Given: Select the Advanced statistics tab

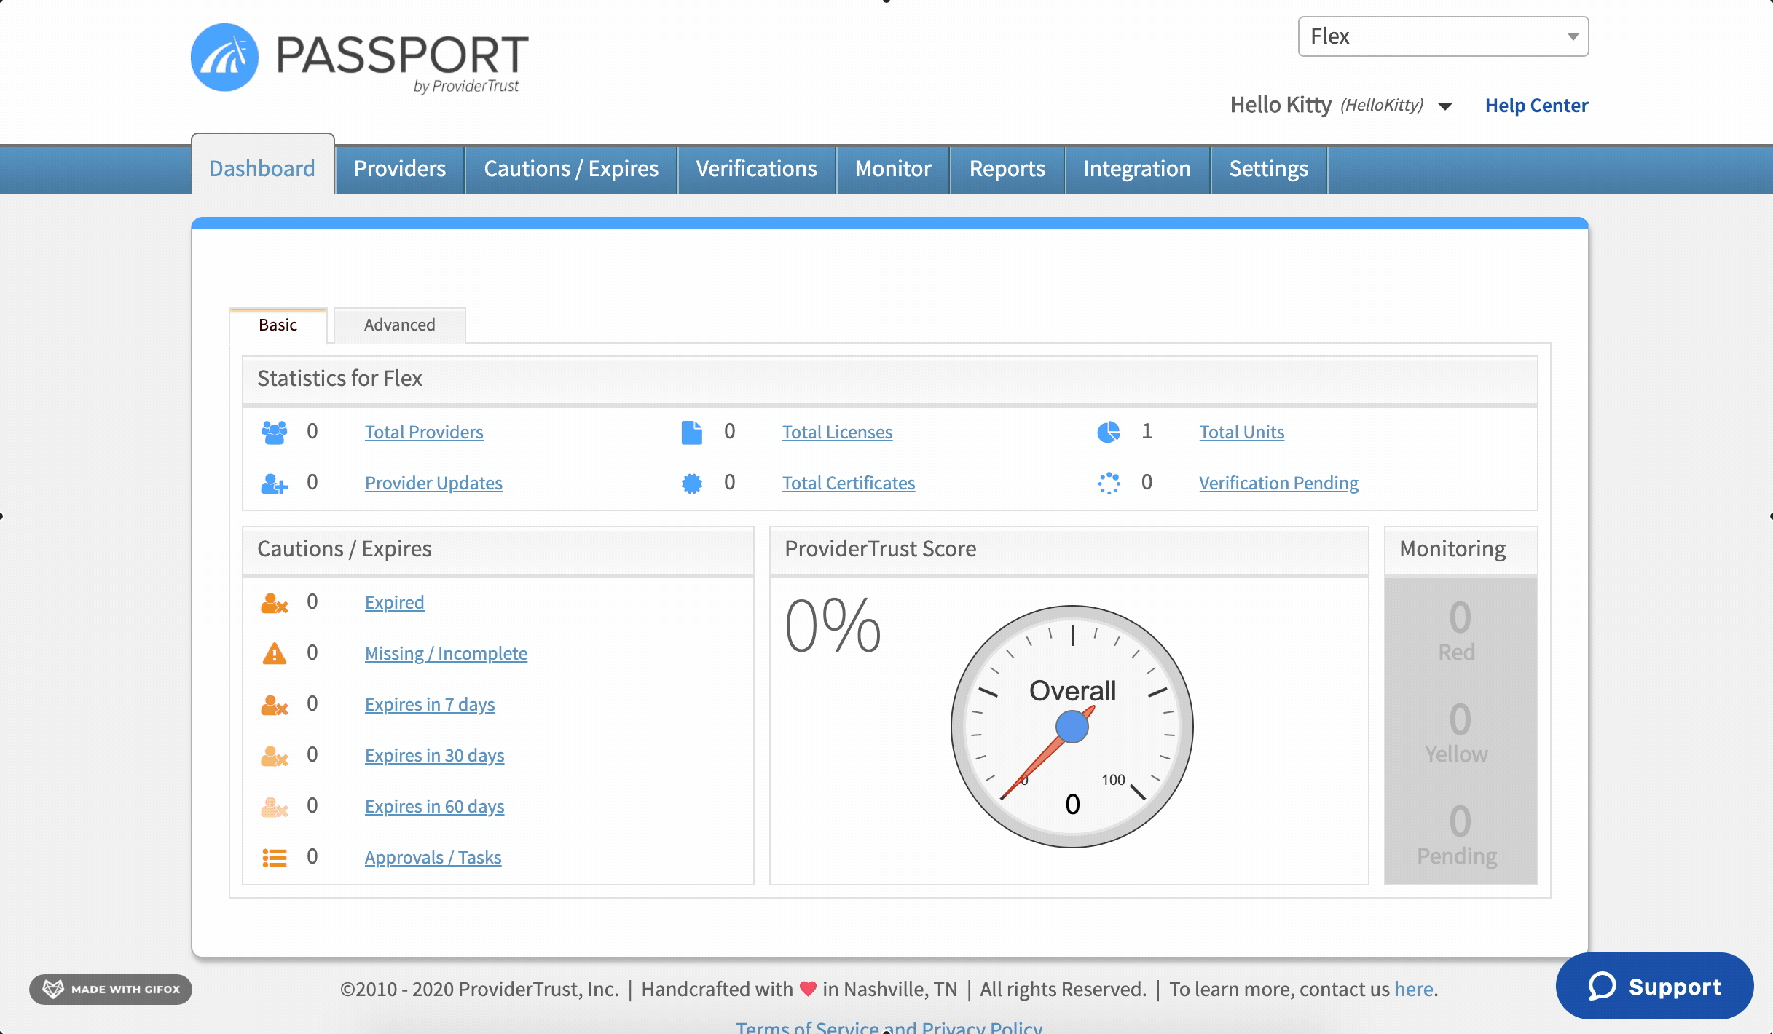Looking at the screenshot, I should 400,325.
